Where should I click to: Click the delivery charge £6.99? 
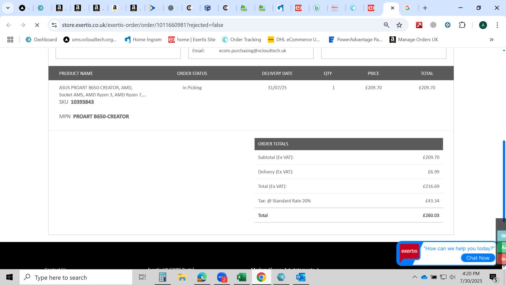(x=434, y=172)
